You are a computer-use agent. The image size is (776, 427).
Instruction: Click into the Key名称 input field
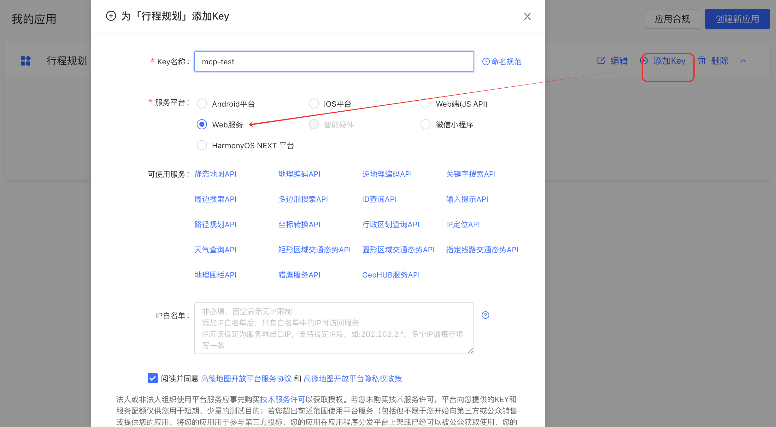334,61
